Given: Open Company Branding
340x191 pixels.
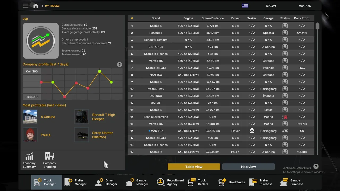Looking at the screenshot, I should [50, 160].
